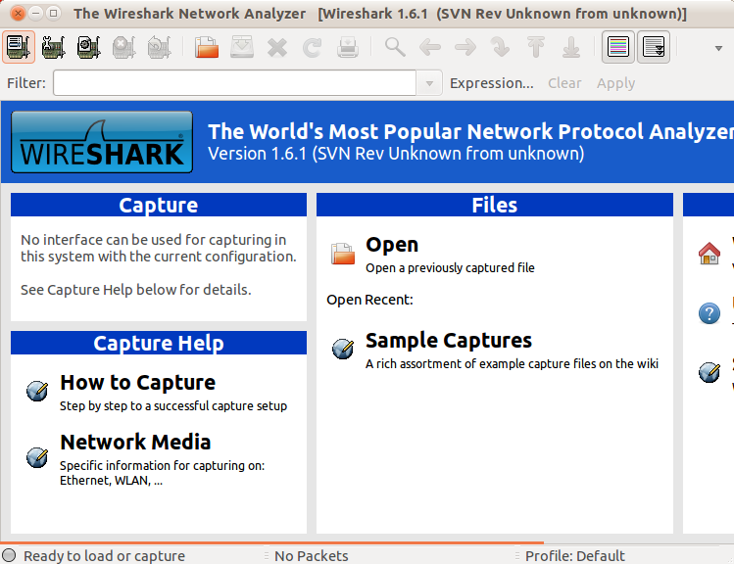
Task: Open the Network Media information link
Action: point(135,443)
